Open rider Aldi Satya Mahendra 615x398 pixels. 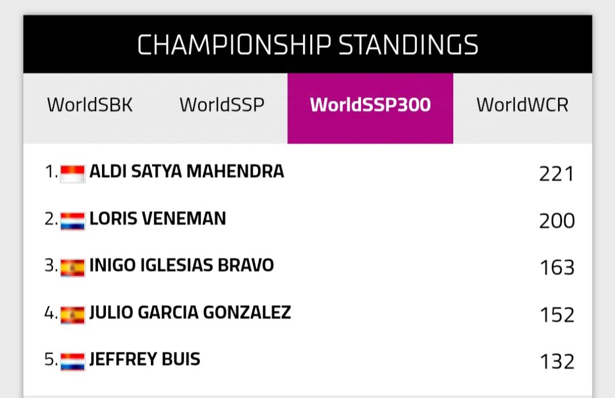click(x=187, y=172)
